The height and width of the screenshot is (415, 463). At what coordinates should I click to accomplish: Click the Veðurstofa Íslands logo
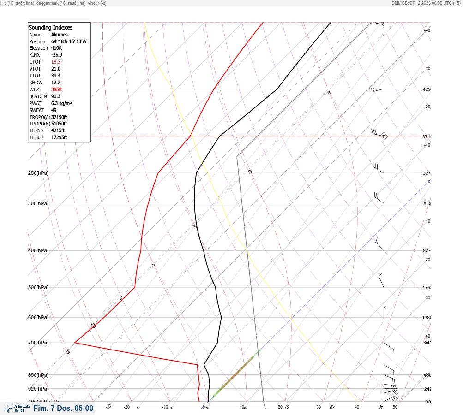(17, 408)
